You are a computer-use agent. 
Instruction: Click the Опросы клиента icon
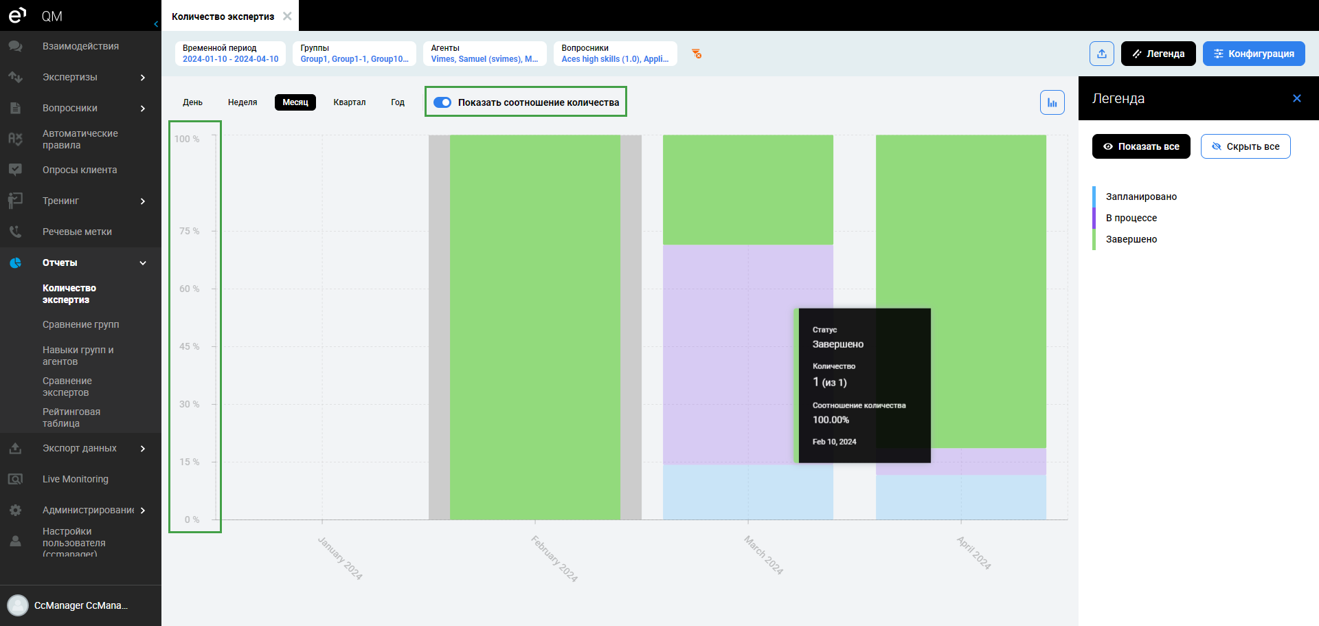[x=15, y=170]
